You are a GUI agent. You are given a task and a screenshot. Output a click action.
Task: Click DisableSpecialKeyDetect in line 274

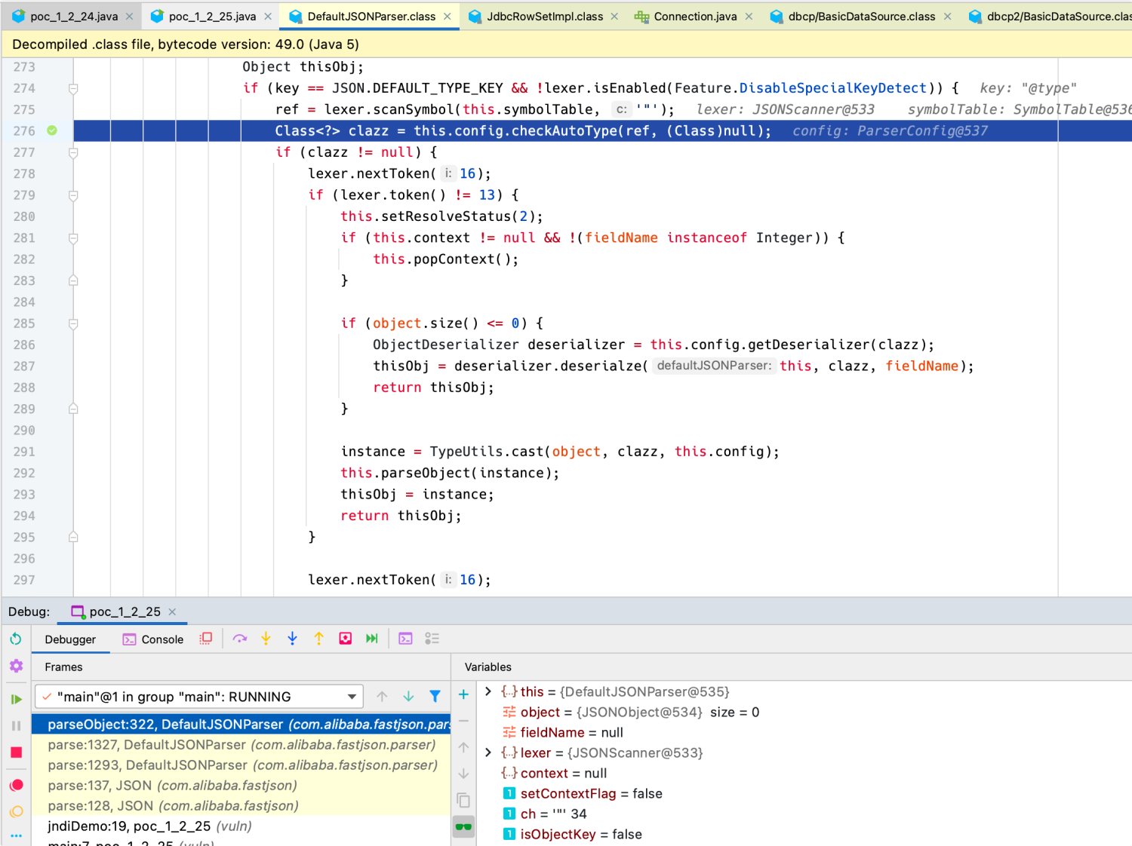coord(833,88)
